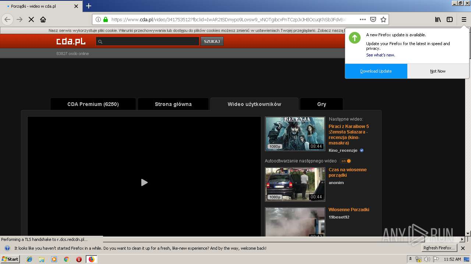The image size is (471, 264).
Task: Launch Google Chrome from taskbar
Action: click(x=66, y=259)
